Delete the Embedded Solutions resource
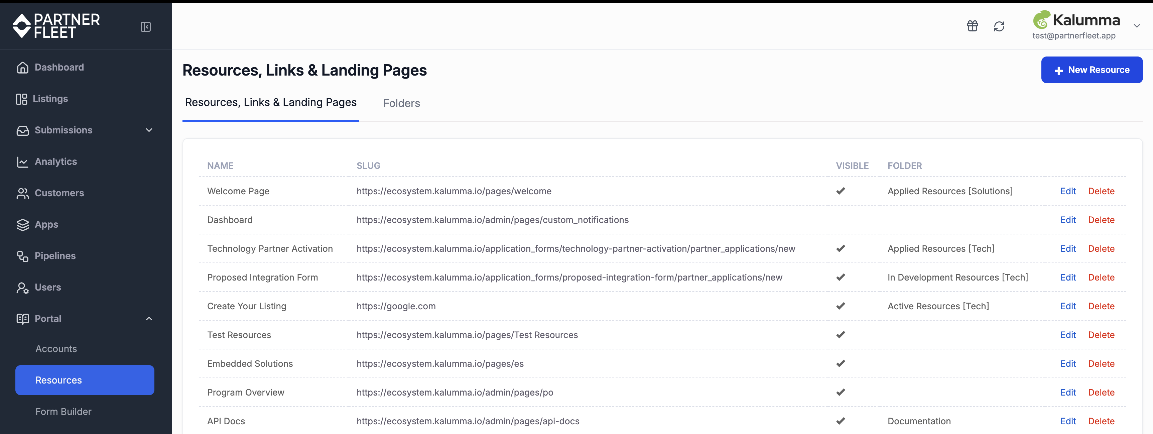The image size is (1153, 434). pos(1101,364)
